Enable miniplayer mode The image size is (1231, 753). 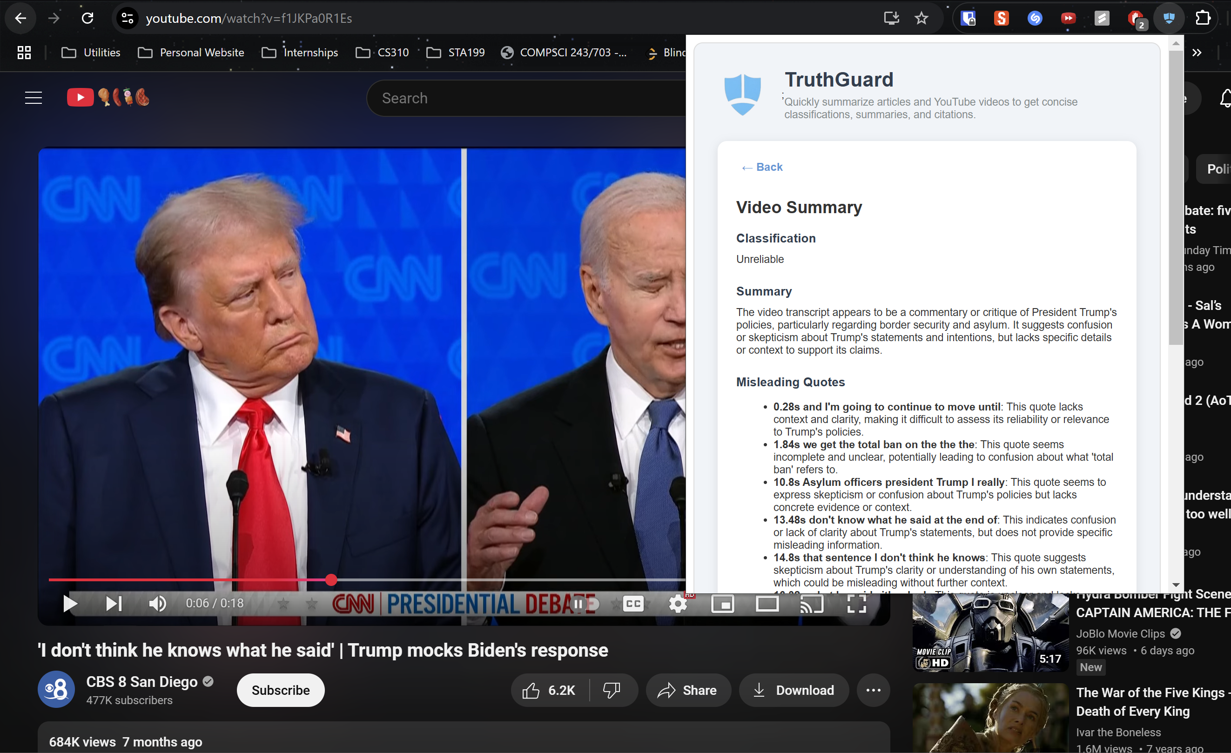tap(722, 604)
